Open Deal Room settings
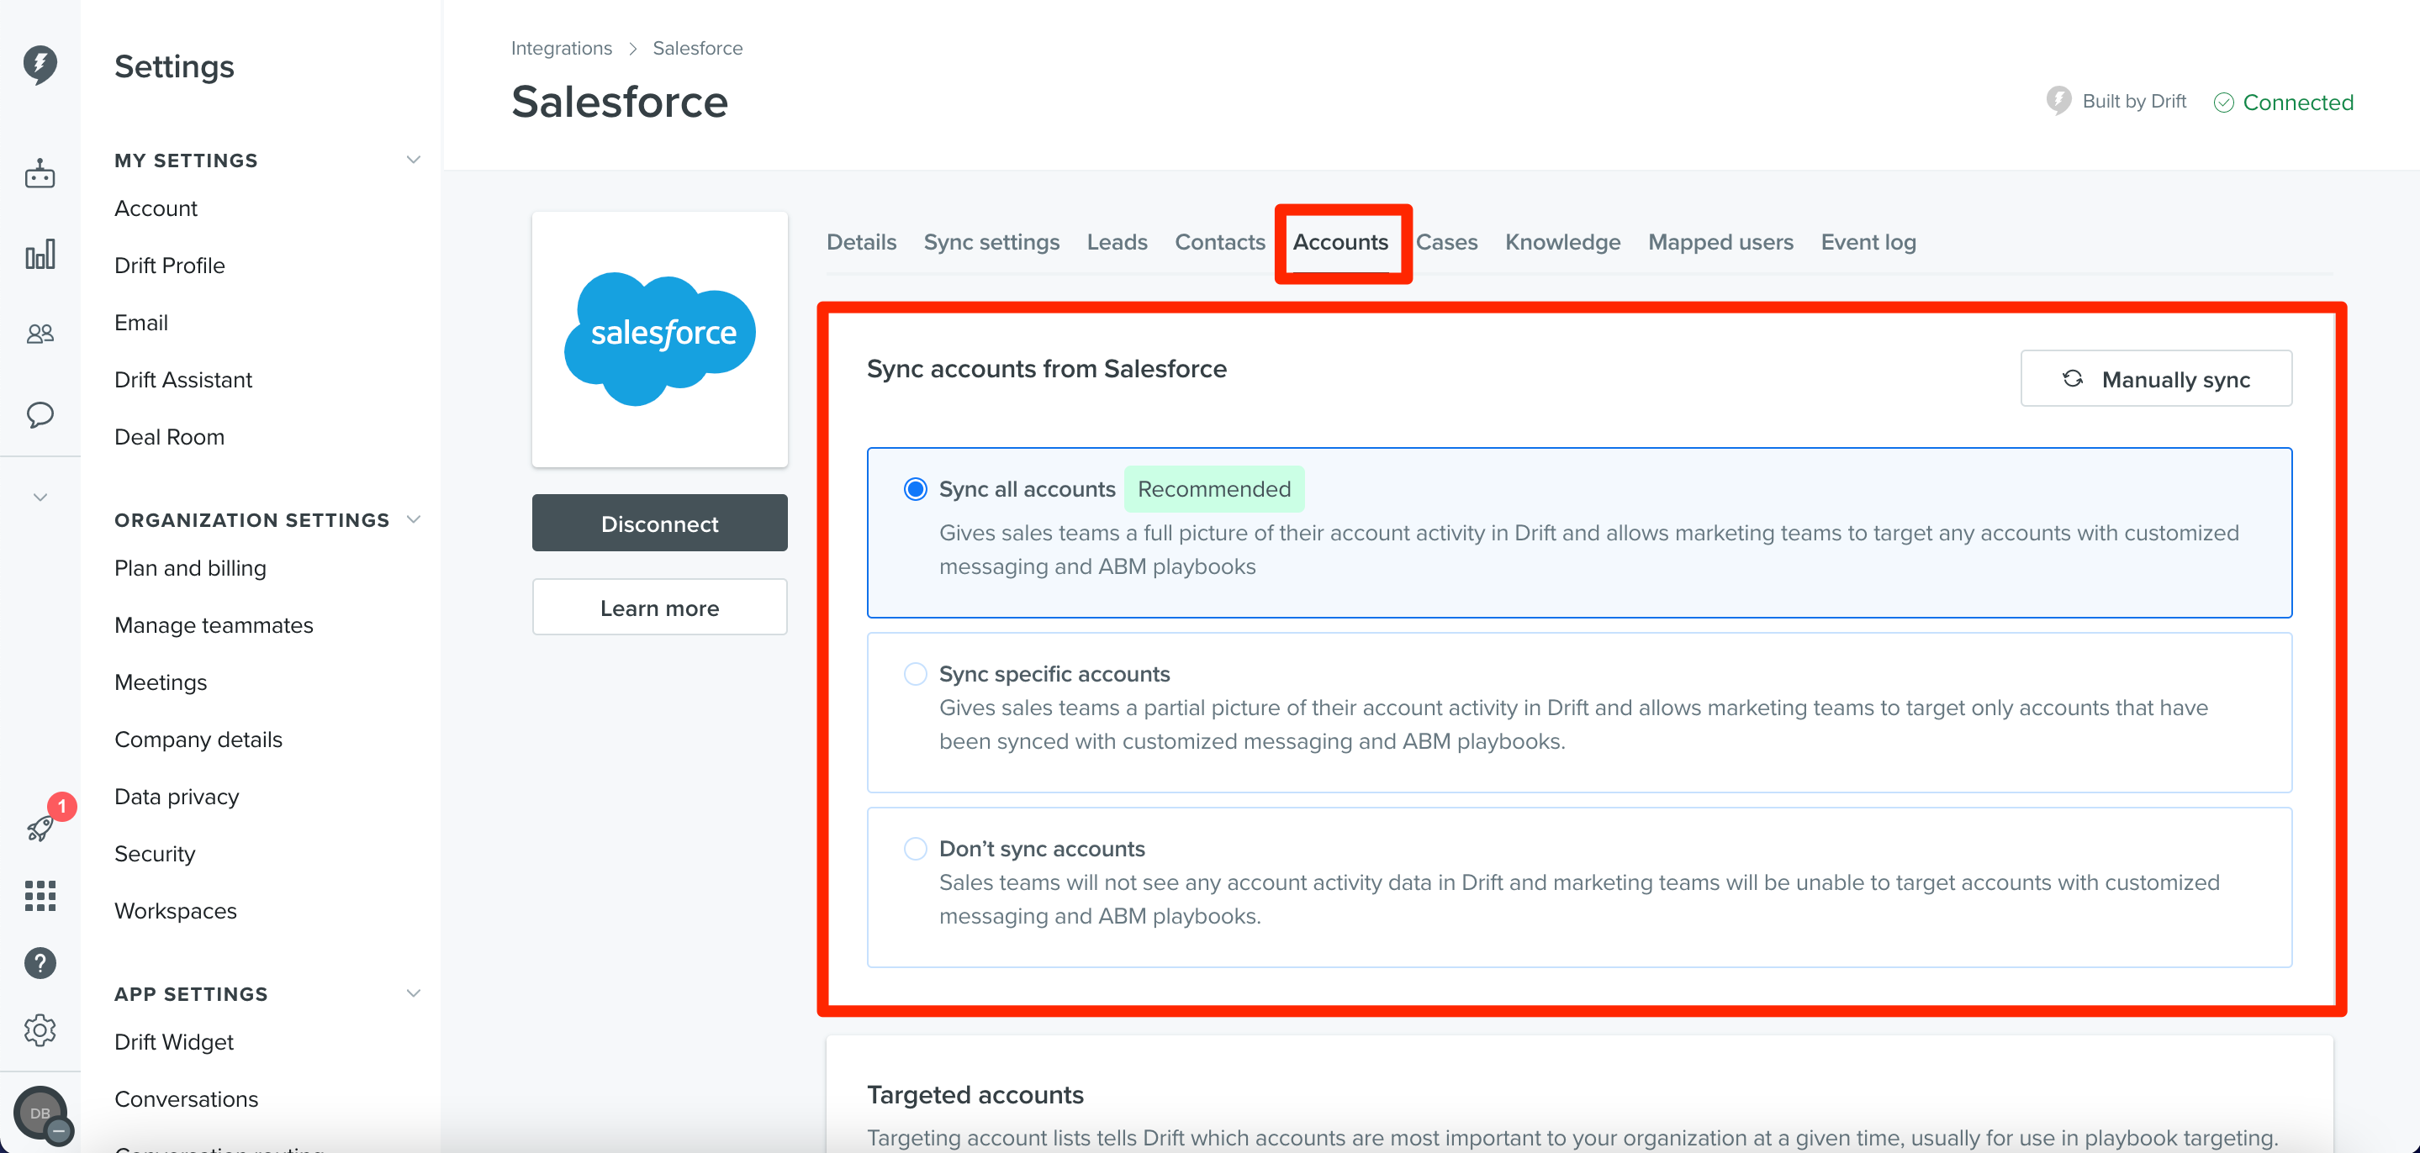This screenshot has width=2420, height=1153. point(169,437)
